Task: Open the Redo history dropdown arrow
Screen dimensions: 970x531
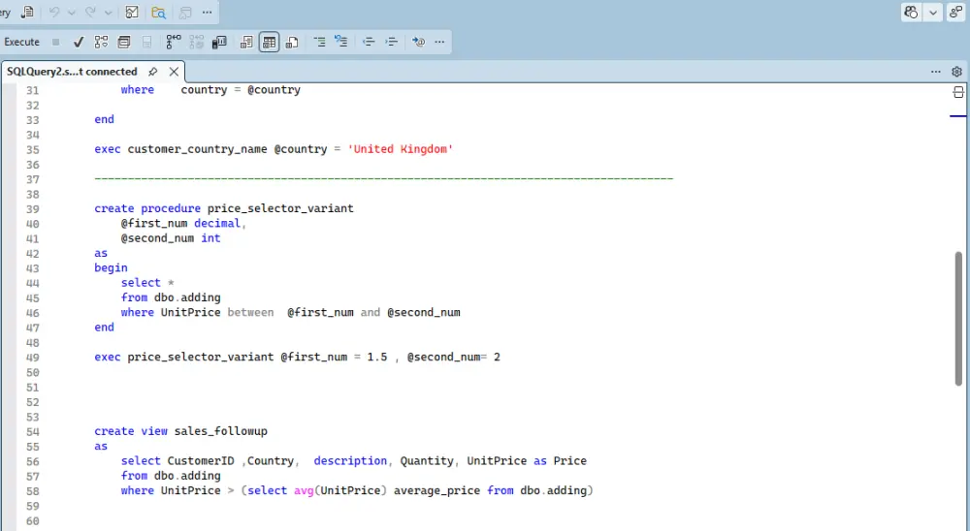Action: pyautogui.click(x=109, y=12)
